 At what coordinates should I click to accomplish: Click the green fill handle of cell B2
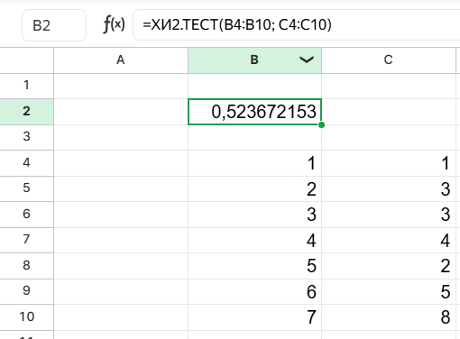click(321, 124)
